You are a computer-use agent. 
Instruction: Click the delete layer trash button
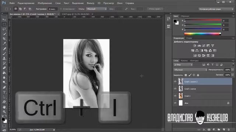pyautogui.click(x=229, y=129)
